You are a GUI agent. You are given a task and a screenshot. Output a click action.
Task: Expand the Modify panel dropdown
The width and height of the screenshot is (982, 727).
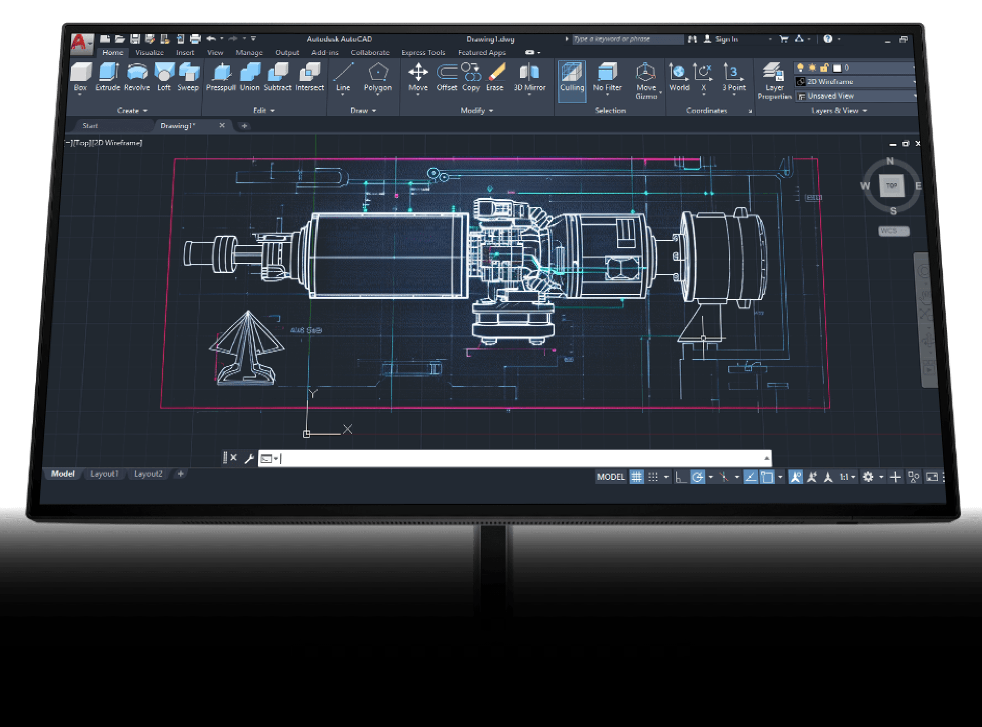click(476, 111)
